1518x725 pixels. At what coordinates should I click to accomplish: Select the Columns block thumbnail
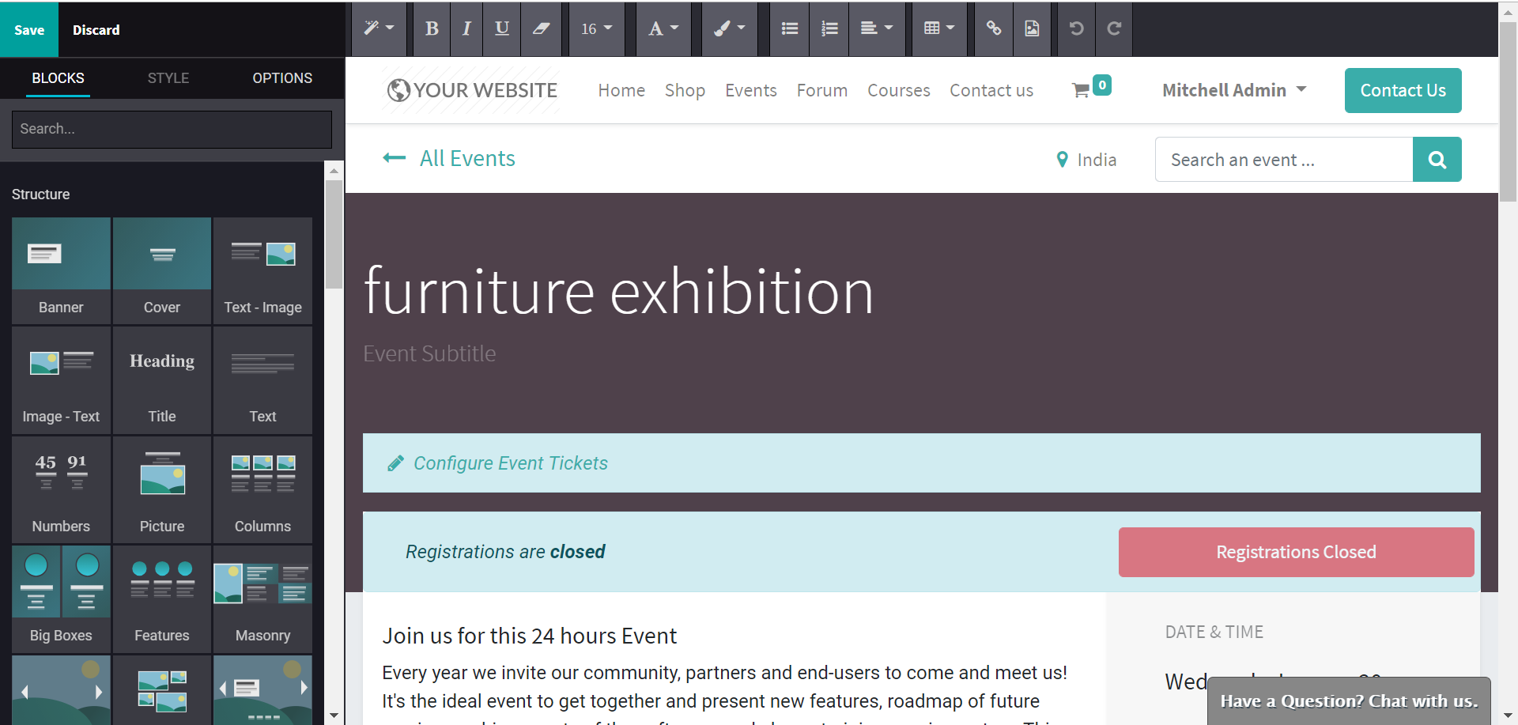click(x=262, y=489)
